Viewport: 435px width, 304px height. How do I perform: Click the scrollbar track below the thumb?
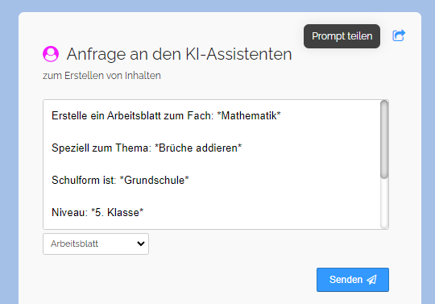pyautogui.click(x=384, y=203)
